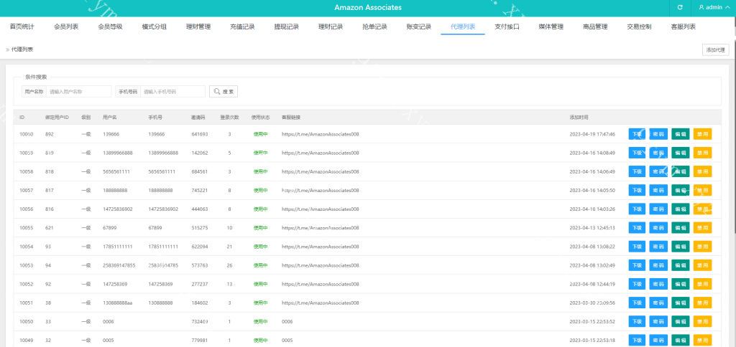Click 密码 button for ID 10058

658,171
